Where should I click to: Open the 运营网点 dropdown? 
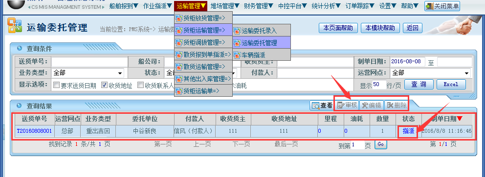pyautogui.click(x=431, y=73)
